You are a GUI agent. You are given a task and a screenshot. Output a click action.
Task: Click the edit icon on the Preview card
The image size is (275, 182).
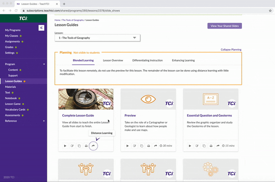point(134,146)
